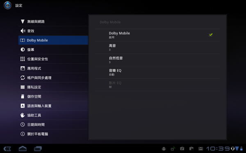
Task: Tap the 位置與安全性 grid icon
Action: coord(23,59)
